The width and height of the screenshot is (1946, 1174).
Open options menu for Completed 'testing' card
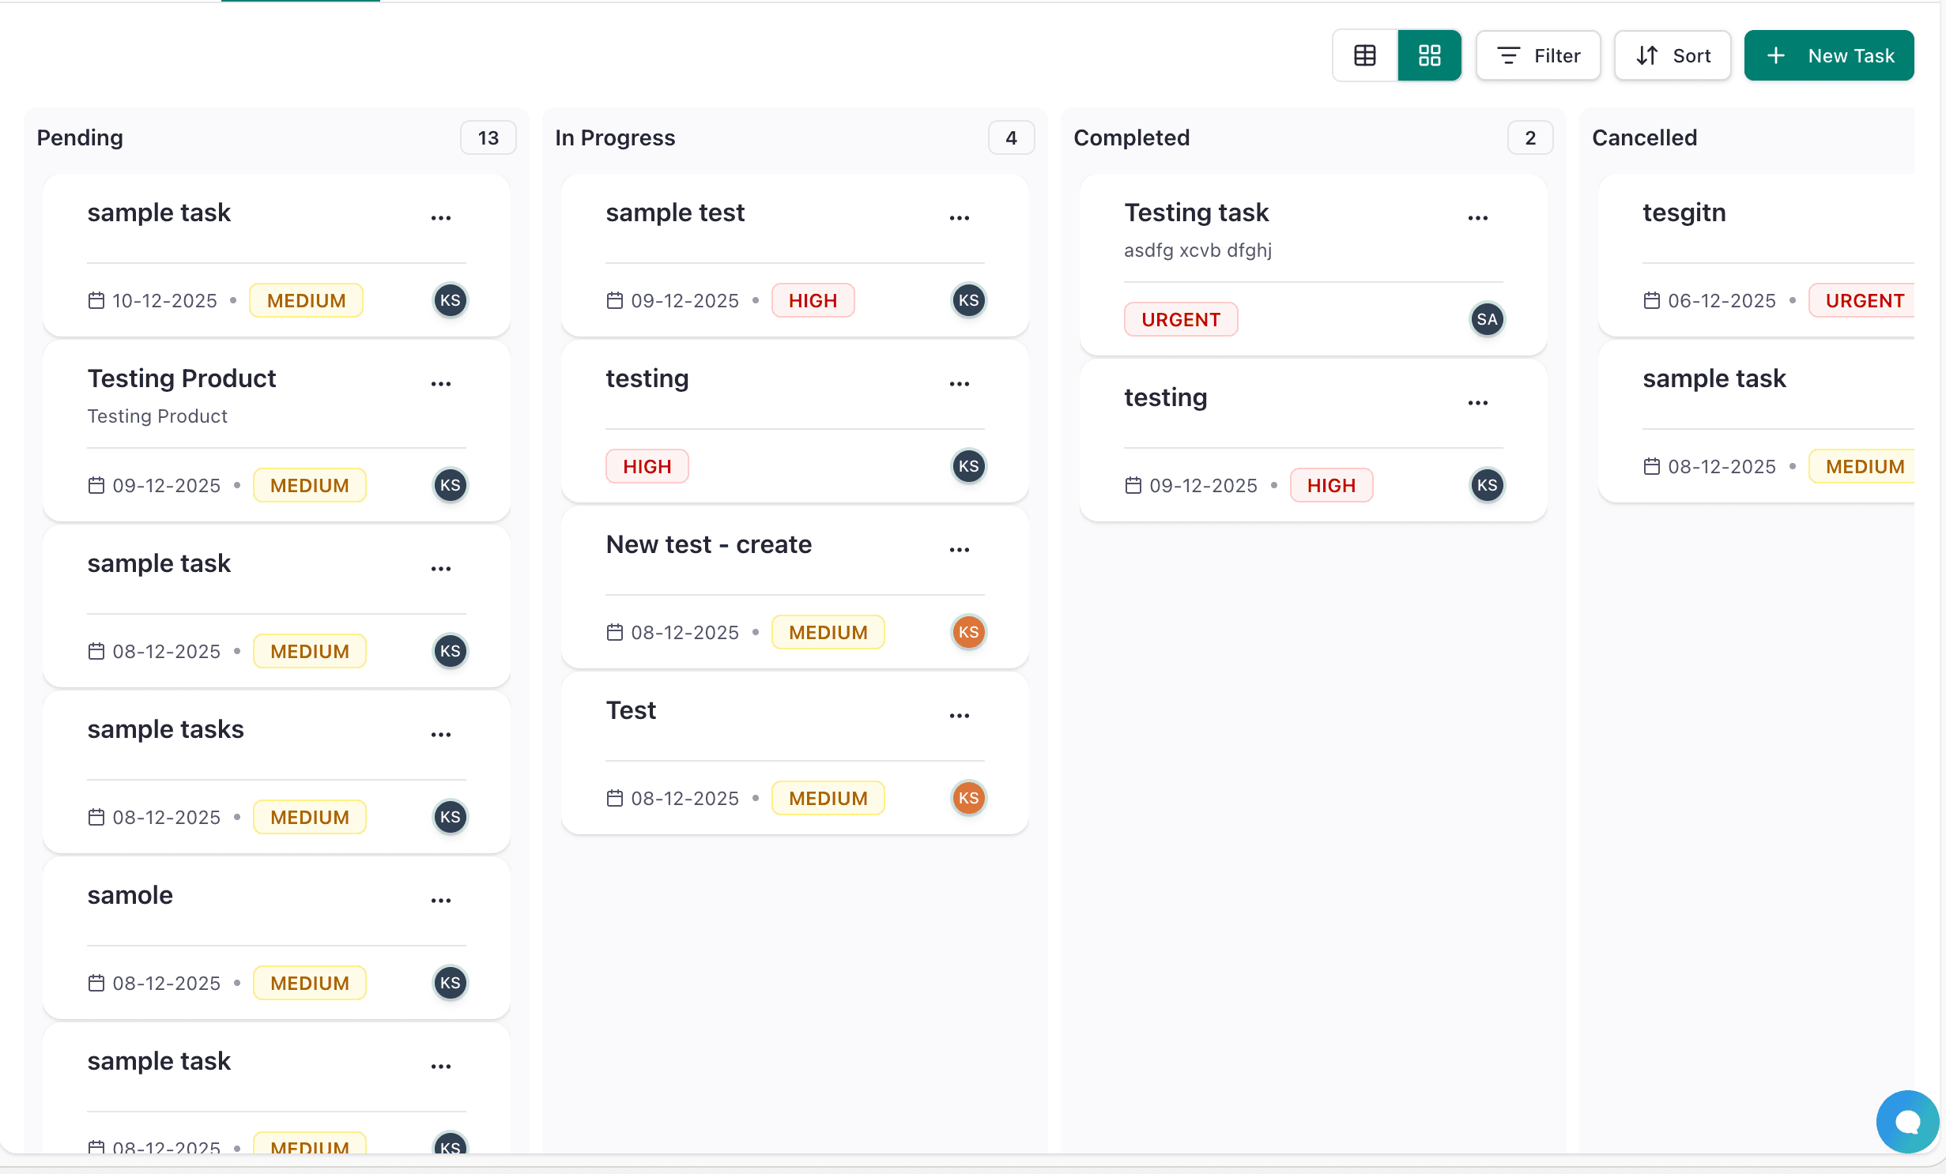[x=1478, y=402]
